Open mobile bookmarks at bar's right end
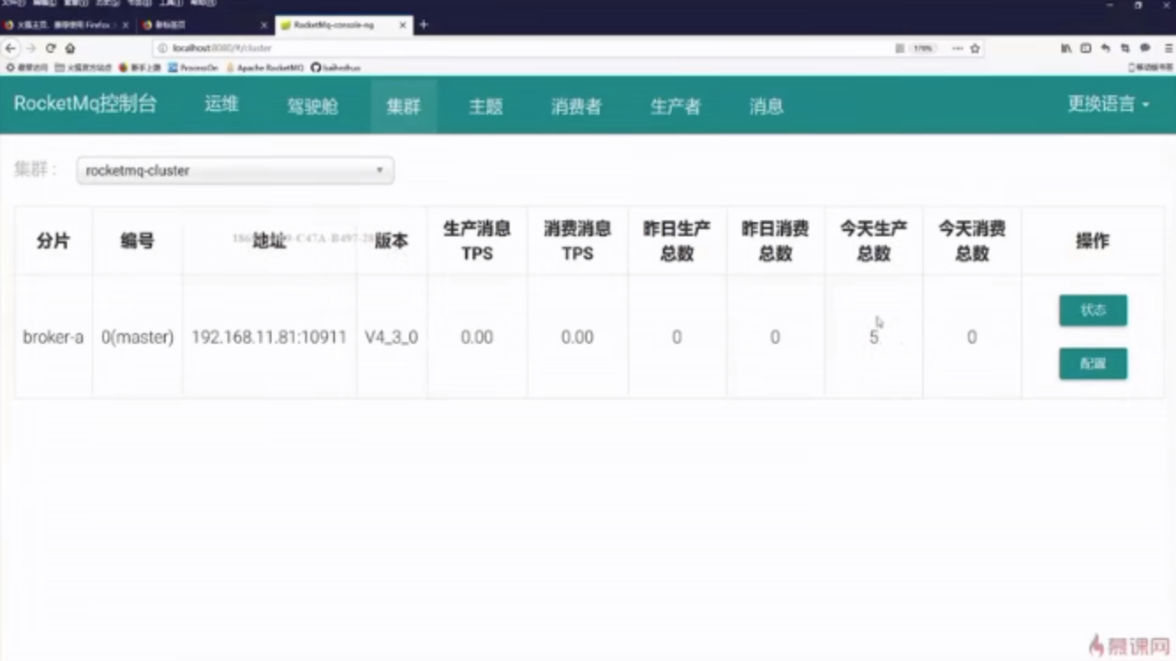The height and width of the screenshot is (661, 1176). pos(1150,68)
